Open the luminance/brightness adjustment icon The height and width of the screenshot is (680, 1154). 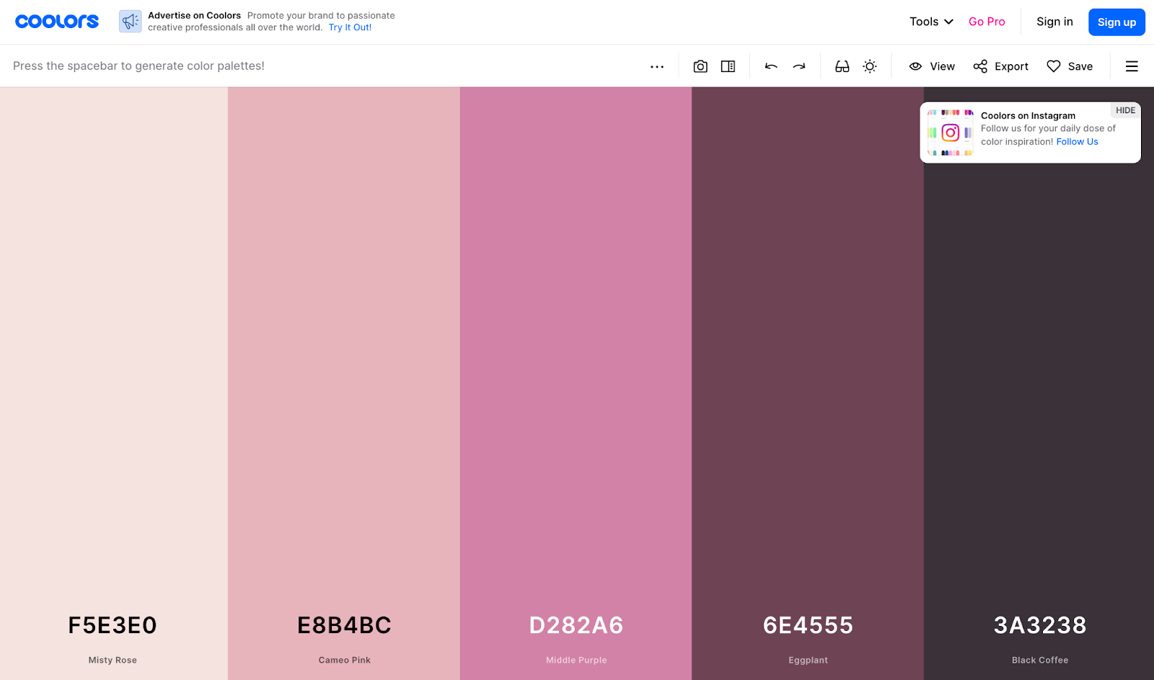coord(869,66)
